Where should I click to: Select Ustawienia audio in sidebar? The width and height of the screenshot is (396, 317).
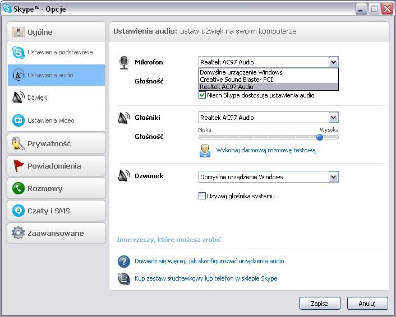(x=56, y=75)
